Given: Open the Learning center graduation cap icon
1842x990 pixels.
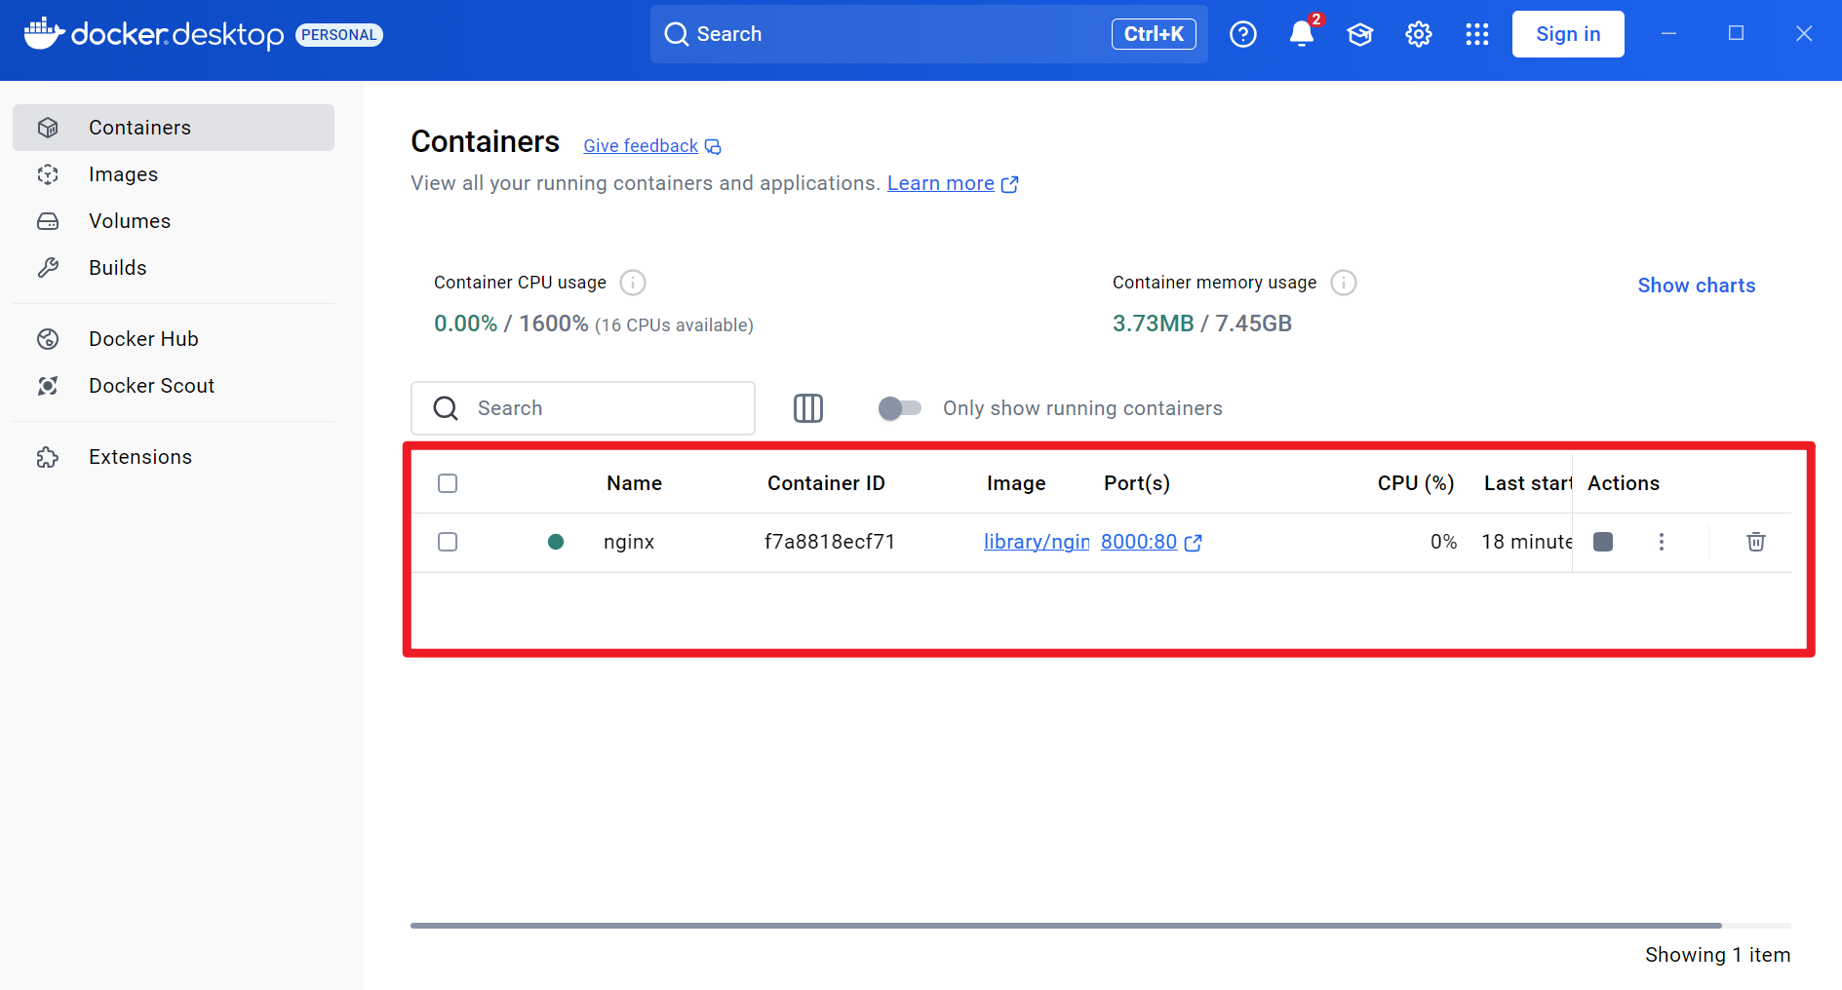Looking at the screenshot, I should [x=1359, y=34].
